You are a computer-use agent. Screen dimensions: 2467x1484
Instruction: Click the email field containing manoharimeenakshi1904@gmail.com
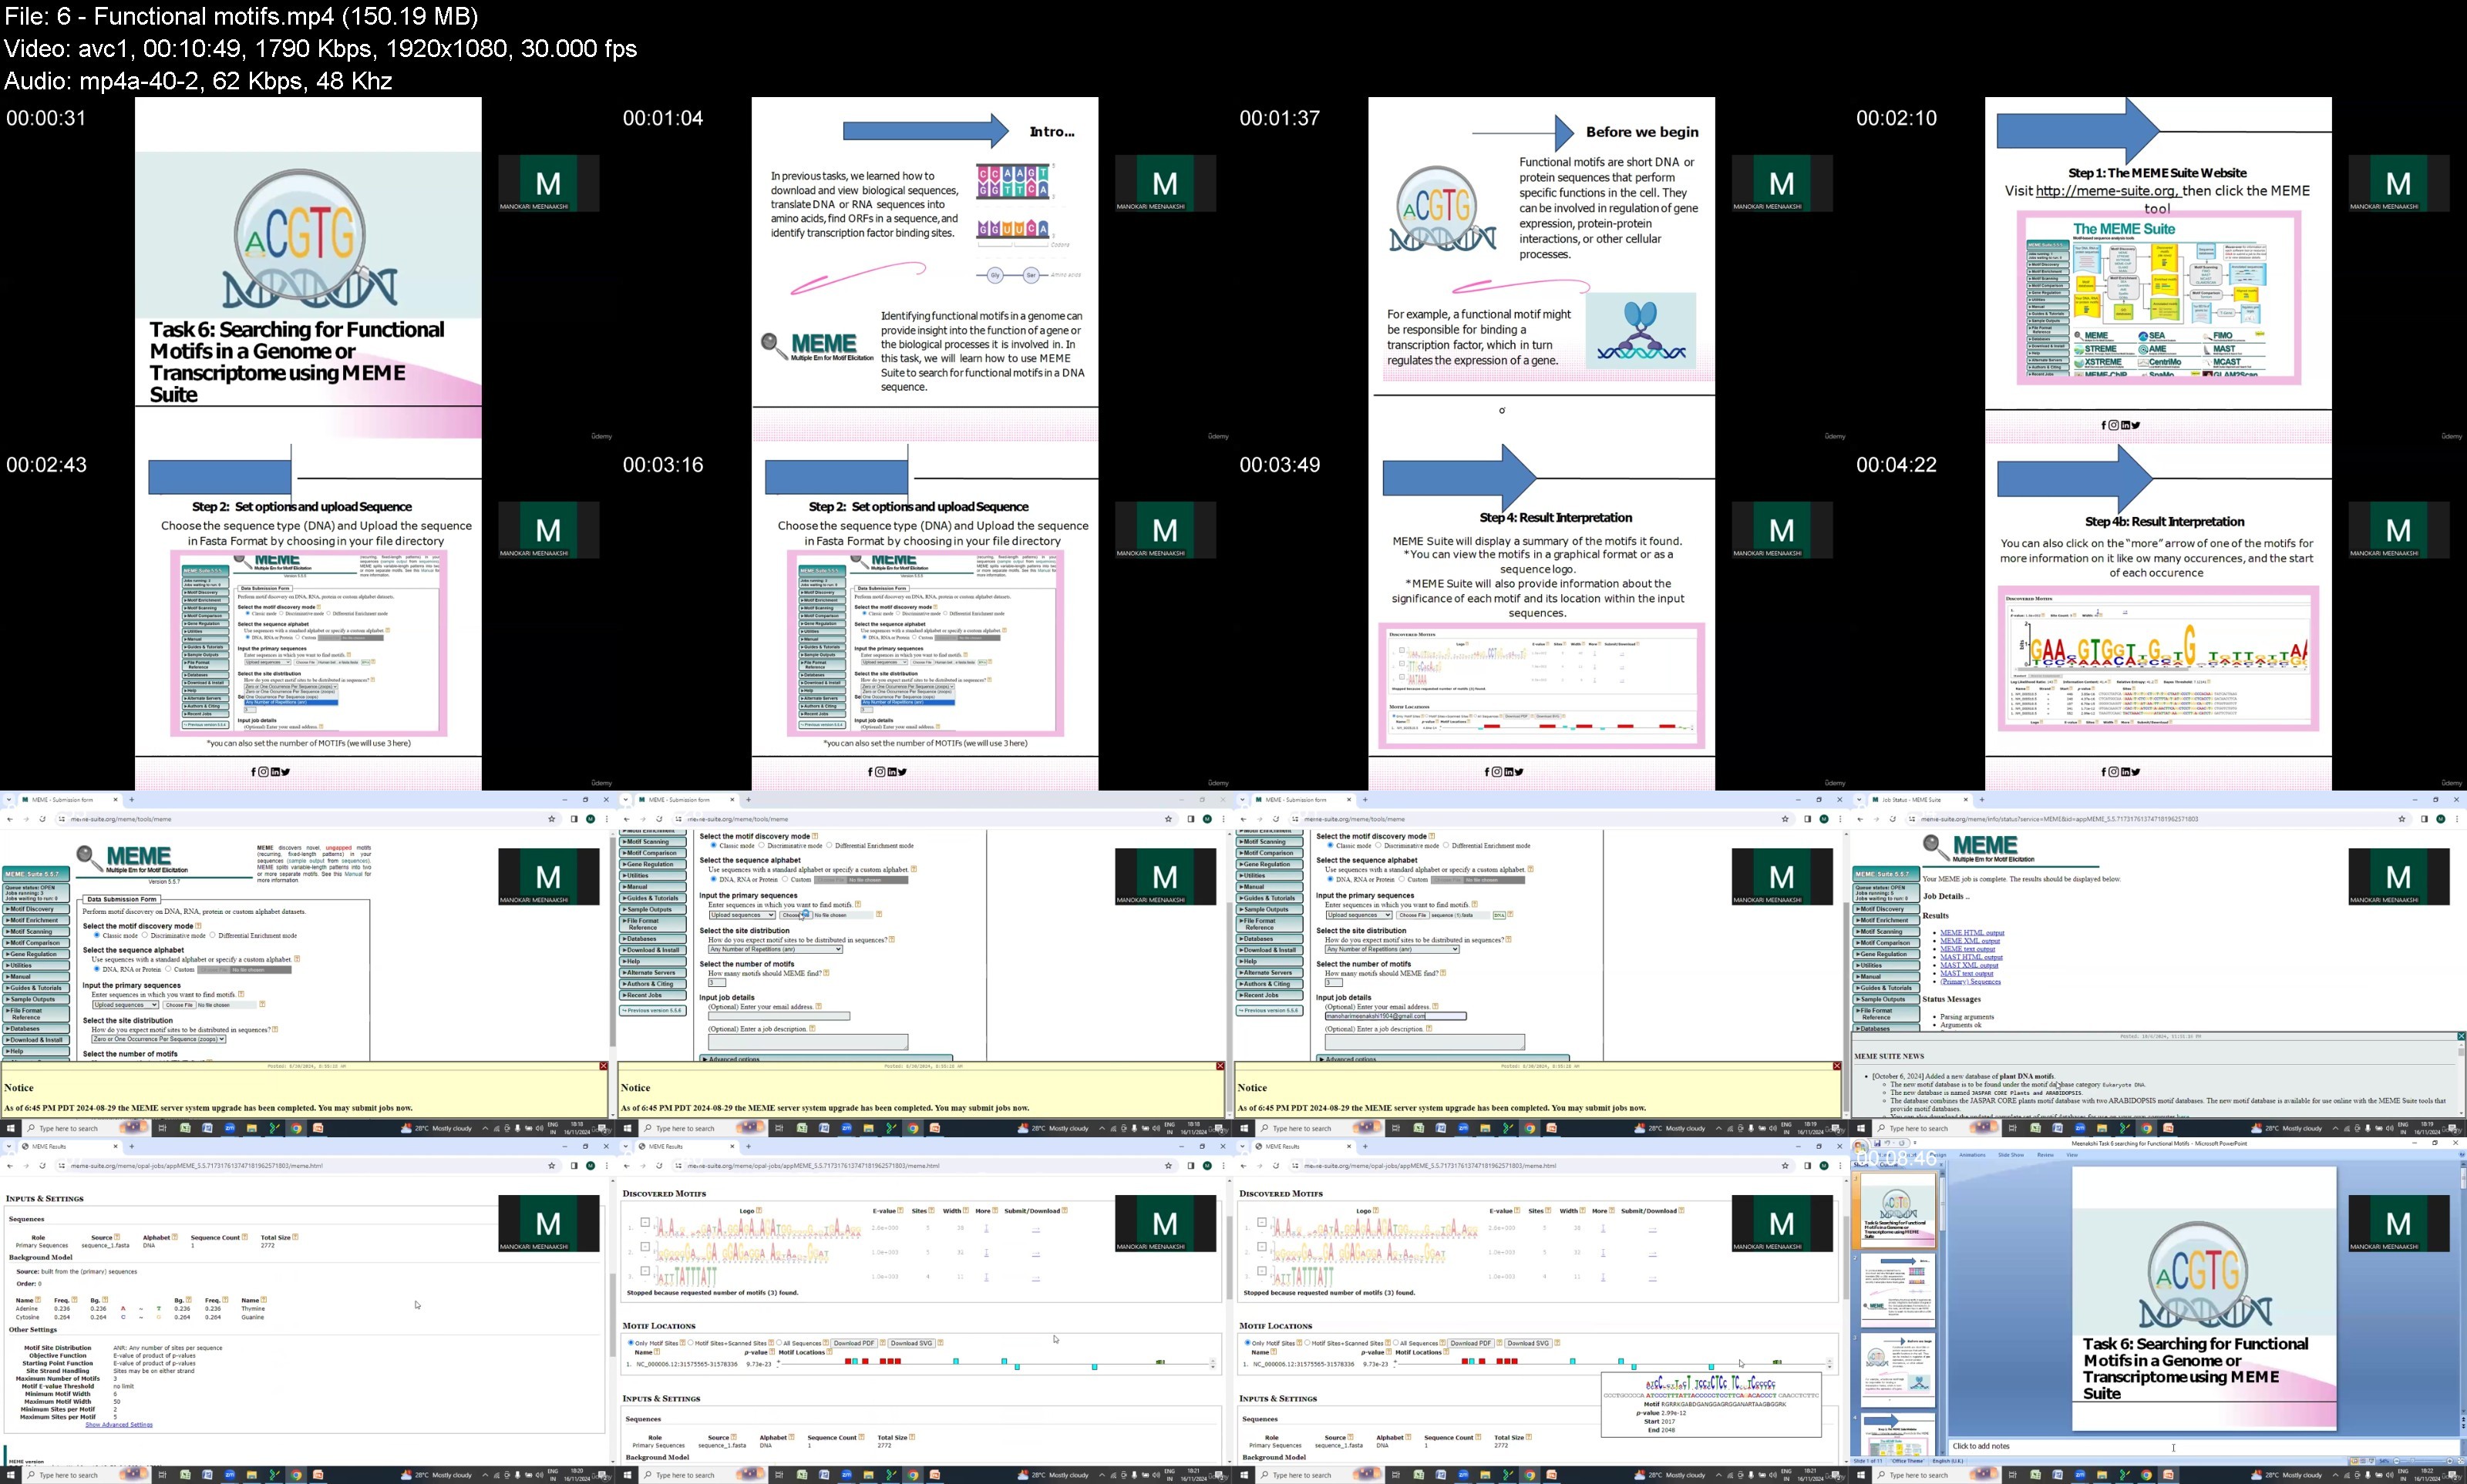[1395, 1016]
